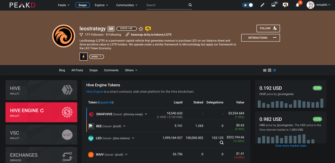Open the HIVE wallet panel

(x=41, y=90)
